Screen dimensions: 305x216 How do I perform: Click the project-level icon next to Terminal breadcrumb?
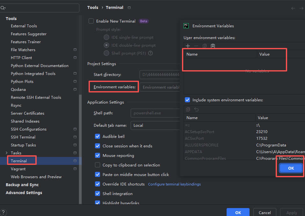129,8
